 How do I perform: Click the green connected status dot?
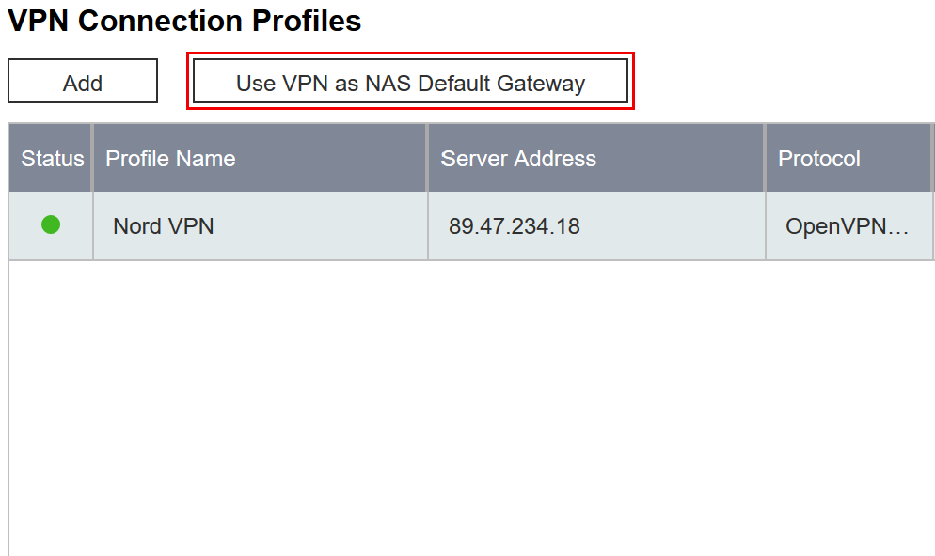click(x=51, y=224)
